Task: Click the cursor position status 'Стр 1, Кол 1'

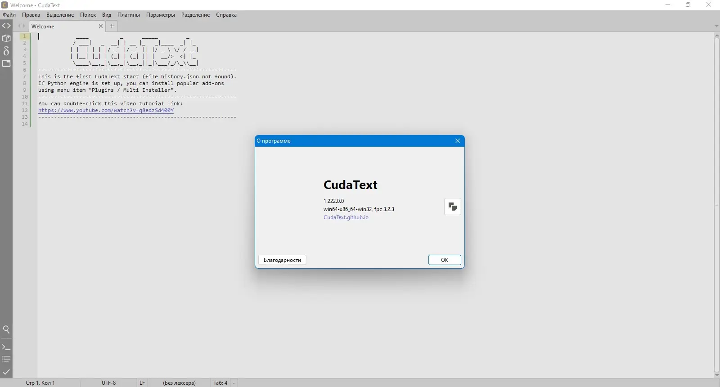Action: (40, 383)
